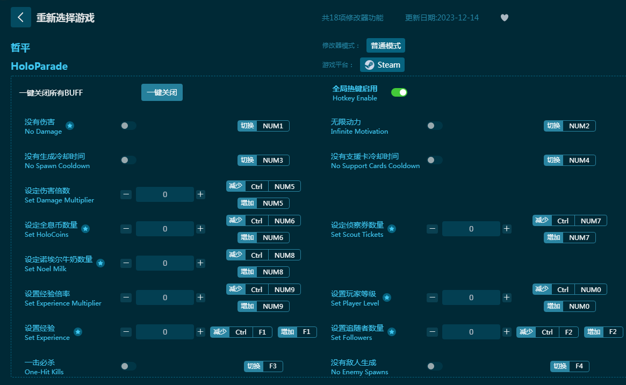
Task: Click the 增加 NUM8 increase hotkey
Action: [x=263, y=272]
